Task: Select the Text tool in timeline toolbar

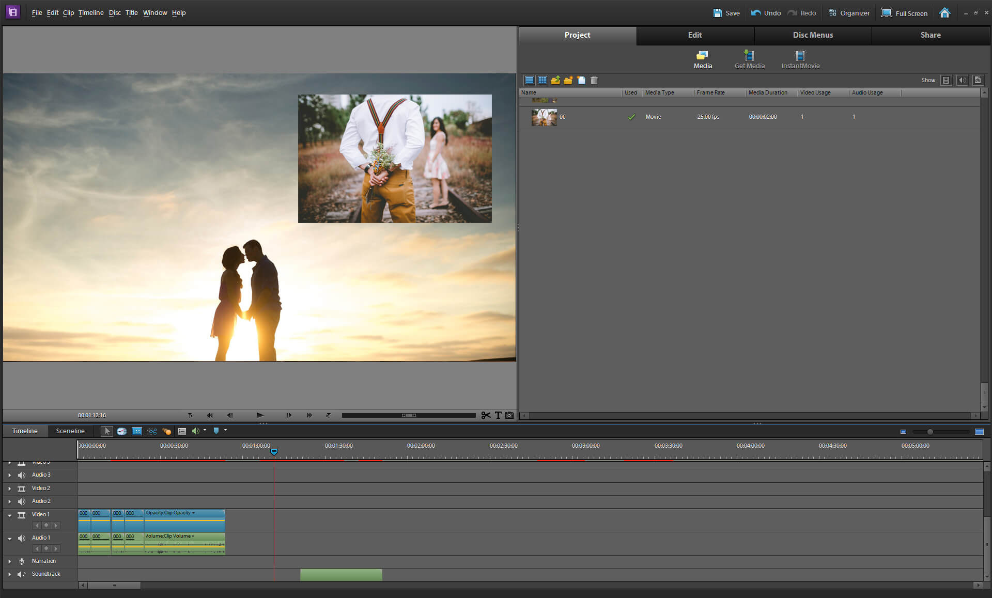Action: (498, 415)
